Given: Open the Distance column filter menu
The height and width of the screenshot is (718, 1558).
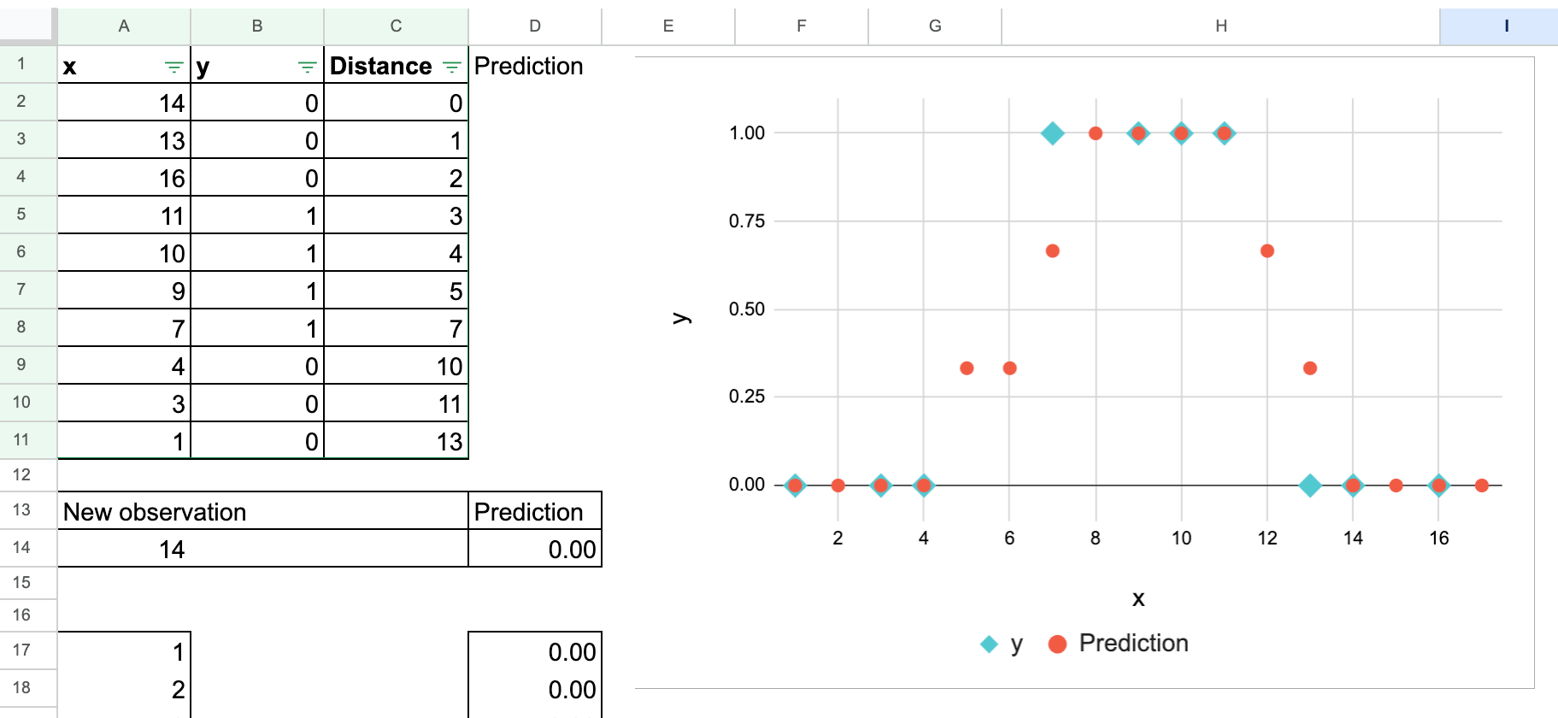Looking at the screenshot, I should pos(452,67).
